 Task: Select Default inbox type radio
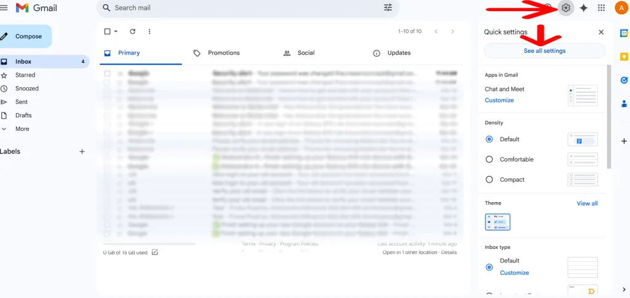coord(489,267)
